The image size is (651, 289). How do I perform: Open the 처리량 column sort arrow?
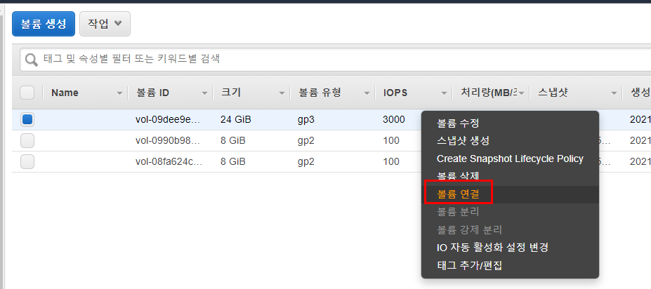pyautogui.click(x=522, y=93)
